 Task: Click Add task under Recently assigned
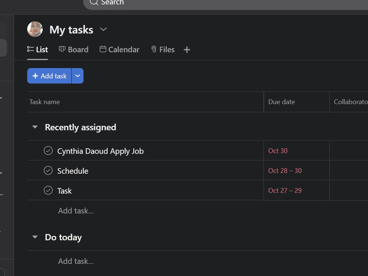tap(76, 211)
